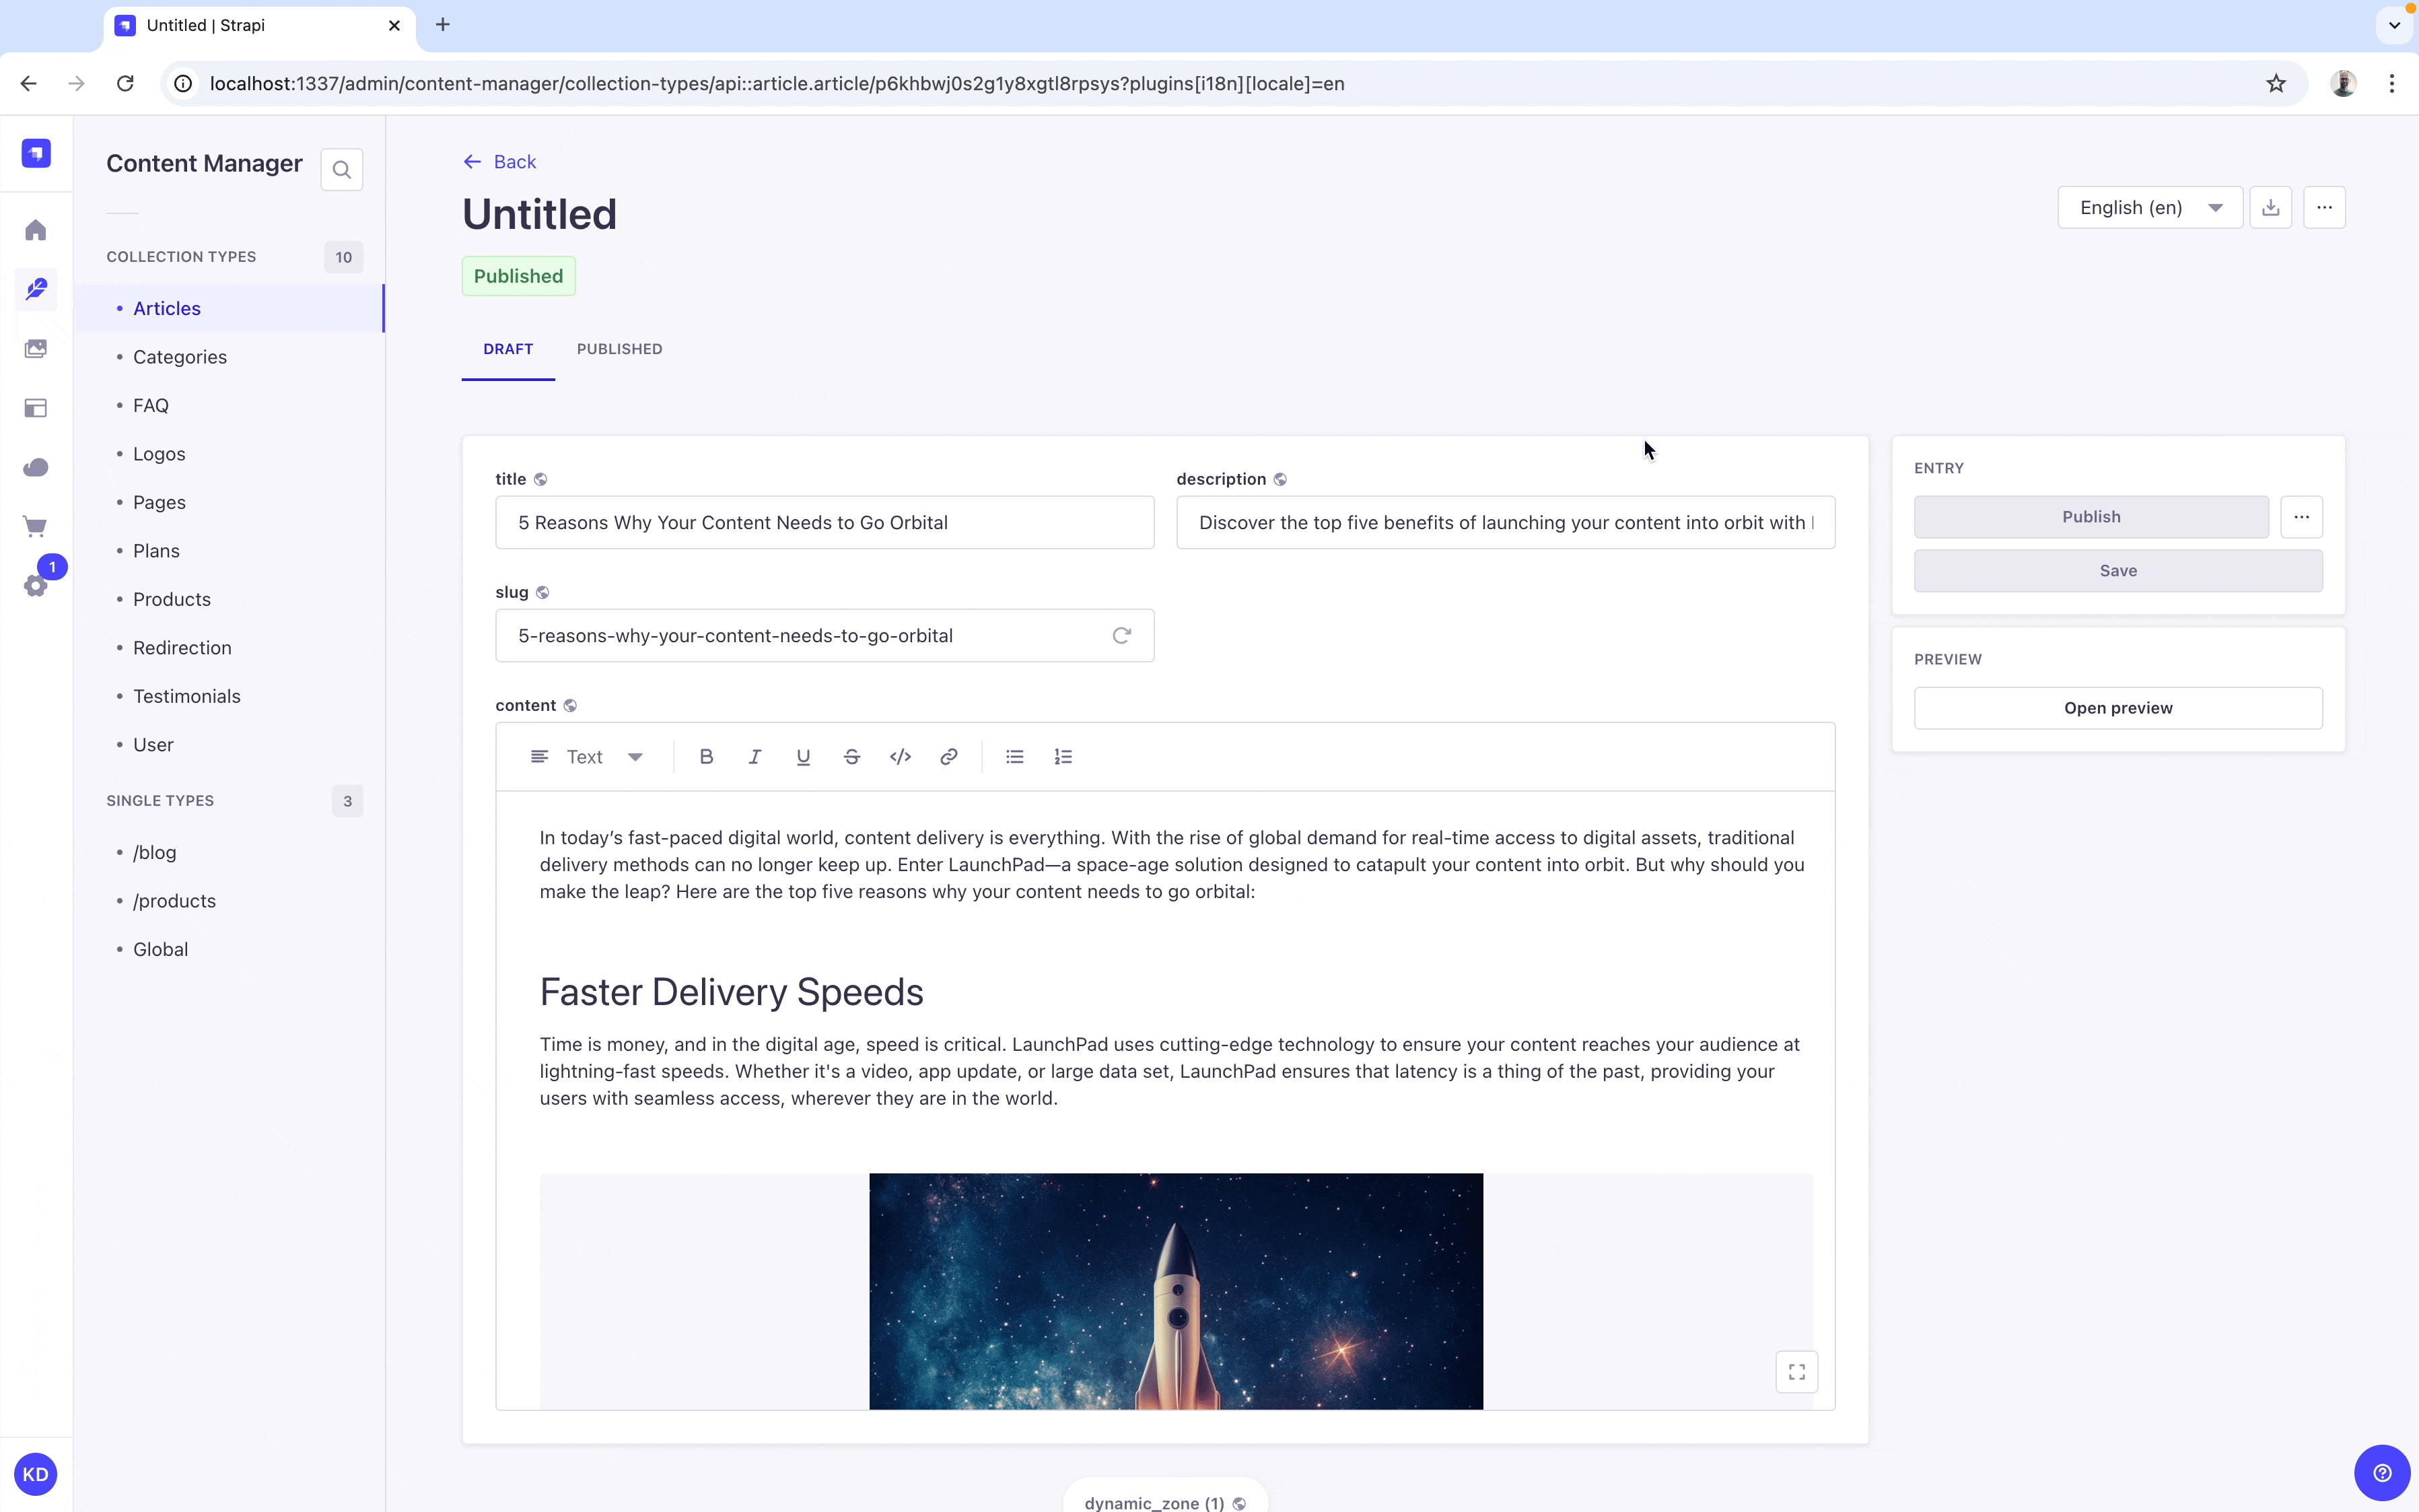This screenshot has height=1512, width=2419.
Task: Open more actions menu beside Publish button
Action: 2301,517
